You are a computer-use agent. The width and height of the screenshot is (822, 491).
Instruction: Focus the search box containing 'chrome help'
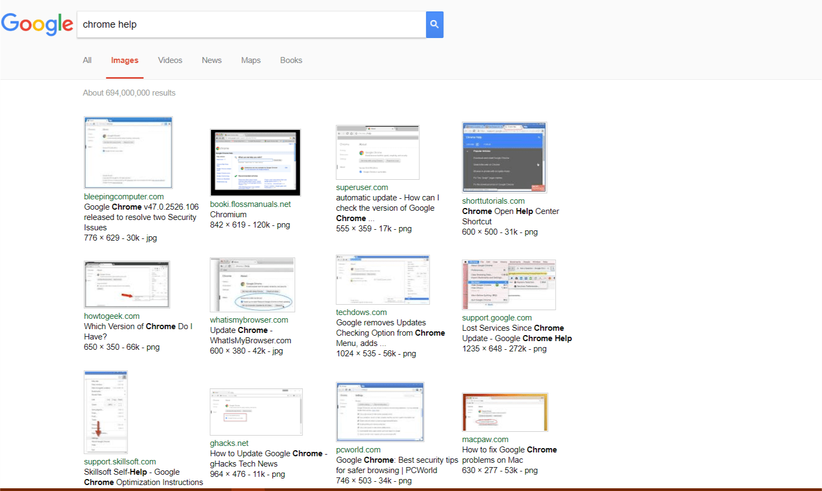pyautogui.click(x=252, y=24)
